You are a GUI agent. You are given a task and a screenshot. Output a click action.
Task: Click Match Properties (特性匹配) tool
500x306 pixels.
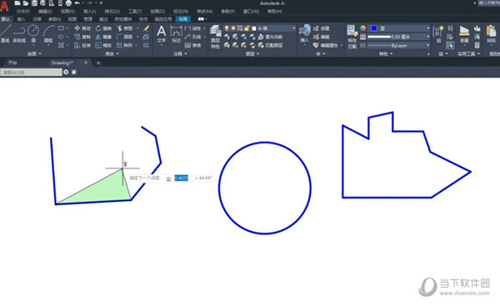click(x=352, y=37)
